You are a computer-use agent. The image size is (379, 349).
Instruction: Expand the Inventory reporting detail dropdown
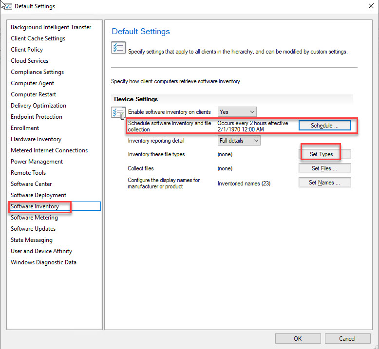pyautogui.click(x=239, y=141)
